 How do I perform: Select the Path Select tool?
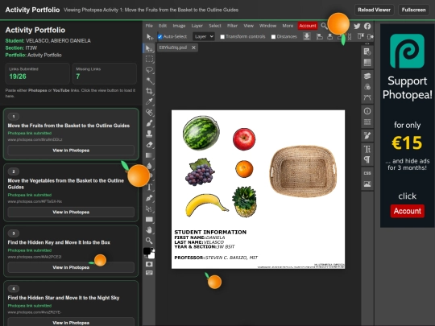149,208
